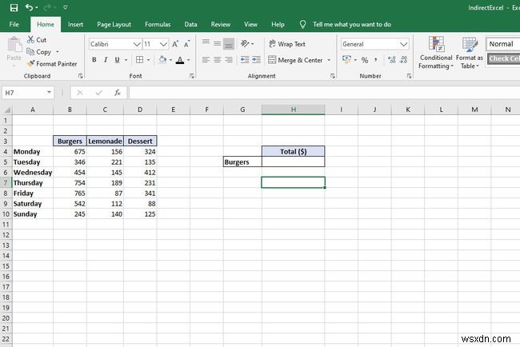
Task: Expand Merge & Center options arrow
Action: [329, 60]
